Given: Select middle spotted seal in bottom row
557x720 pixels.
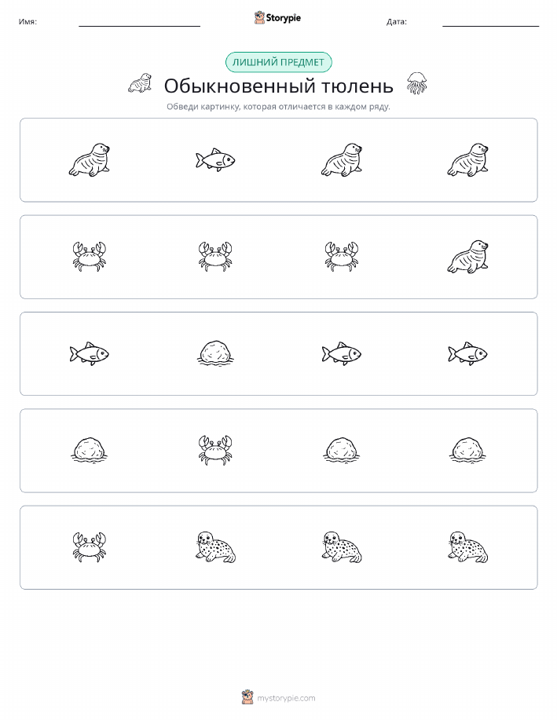Looking at the screenshot, I should pyautogui.click(x=342, y=547).
